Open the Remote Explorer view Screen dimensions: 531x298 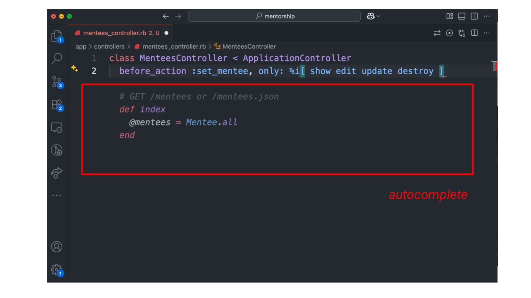point(56,127)
